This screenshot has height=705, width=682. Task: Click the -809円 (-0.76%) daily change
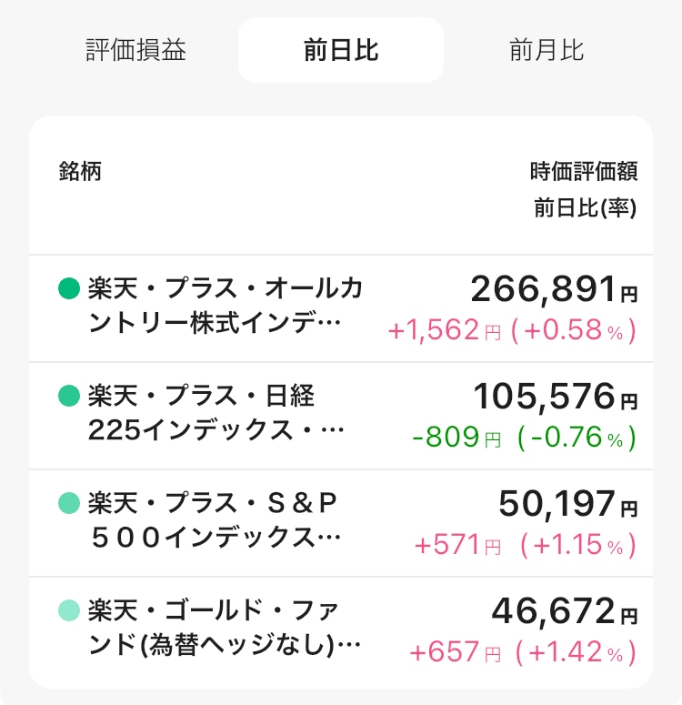tap(524, 438)
